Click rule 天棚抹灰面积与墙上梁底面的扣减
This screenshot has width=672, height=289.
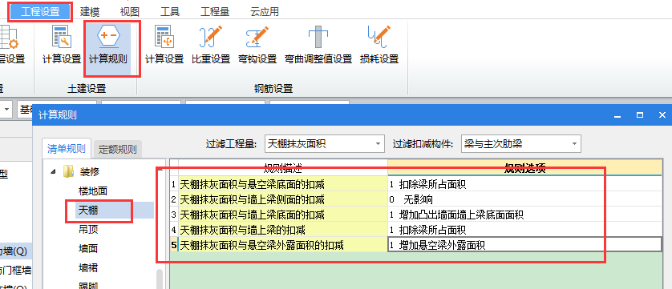tap(283, 215)
